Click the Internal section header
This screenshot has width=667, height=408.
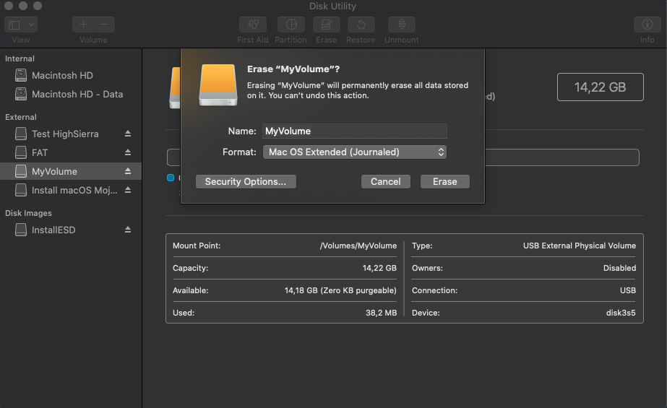coord(20,58)
